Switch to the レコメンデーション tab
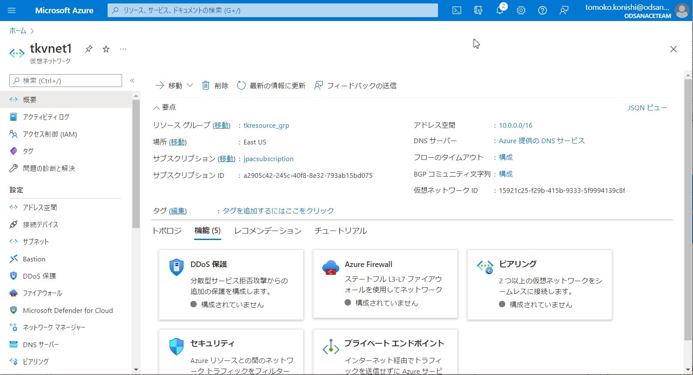Screen dimensions: 693x375 click(x=268, y=231)
